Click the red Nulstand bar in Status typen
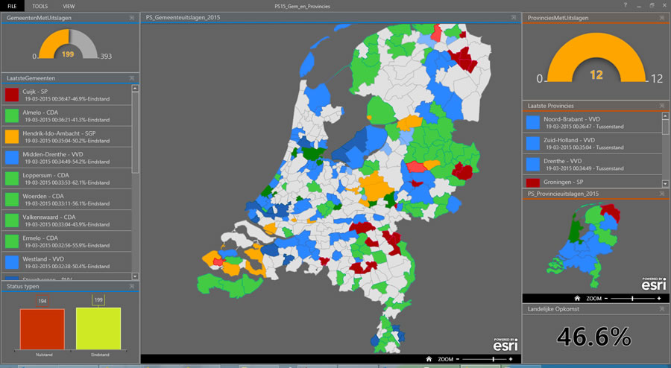The image size is (671, 368). pos(42,329)
